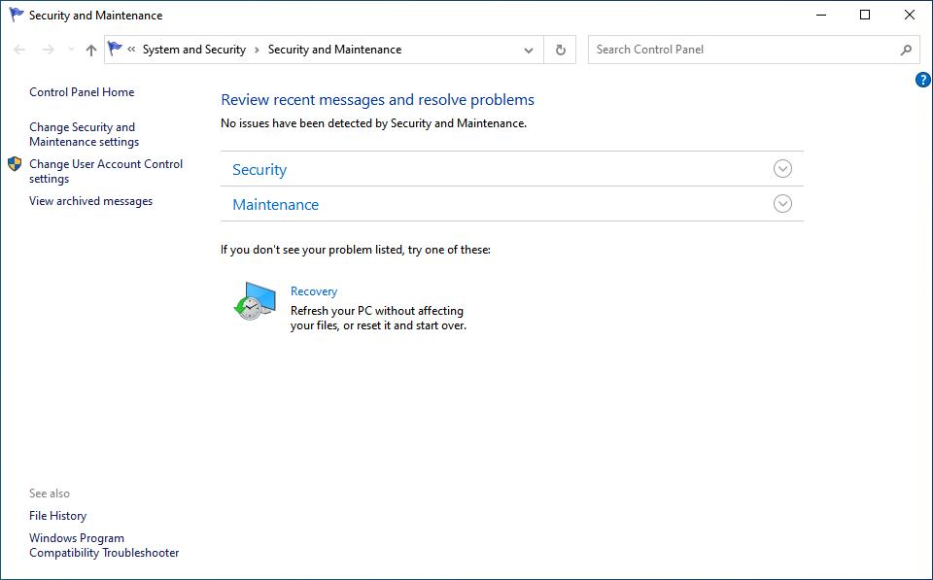Viewport: 933px width, 580px height.
Task: Click the Maintenance section heading
Action: (x=275, y=205)
